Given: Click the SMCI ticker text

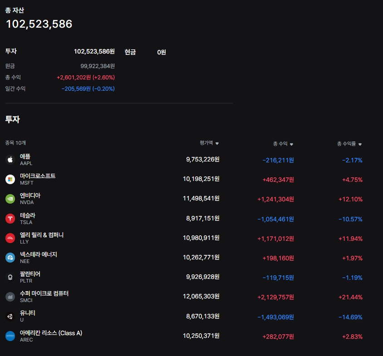Looking at the screenshot, I should coord(26,300).
